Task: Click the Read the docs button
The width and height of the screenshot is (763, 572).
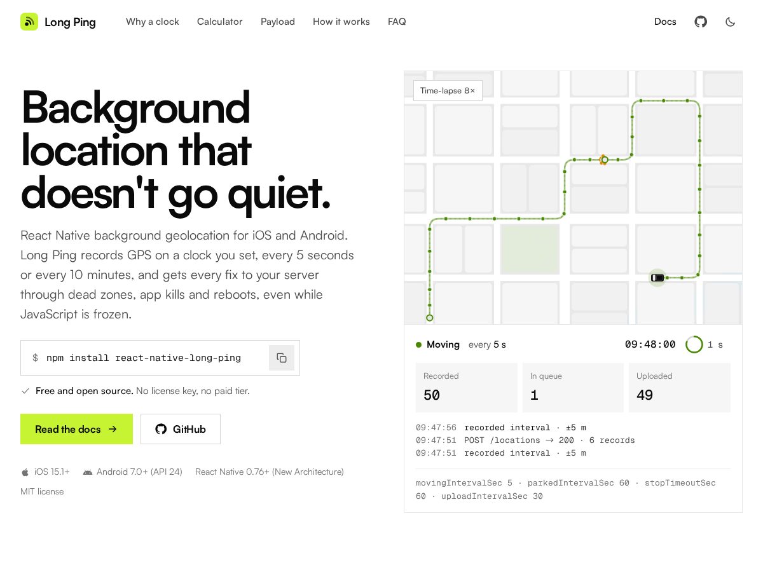Action: 76,429
